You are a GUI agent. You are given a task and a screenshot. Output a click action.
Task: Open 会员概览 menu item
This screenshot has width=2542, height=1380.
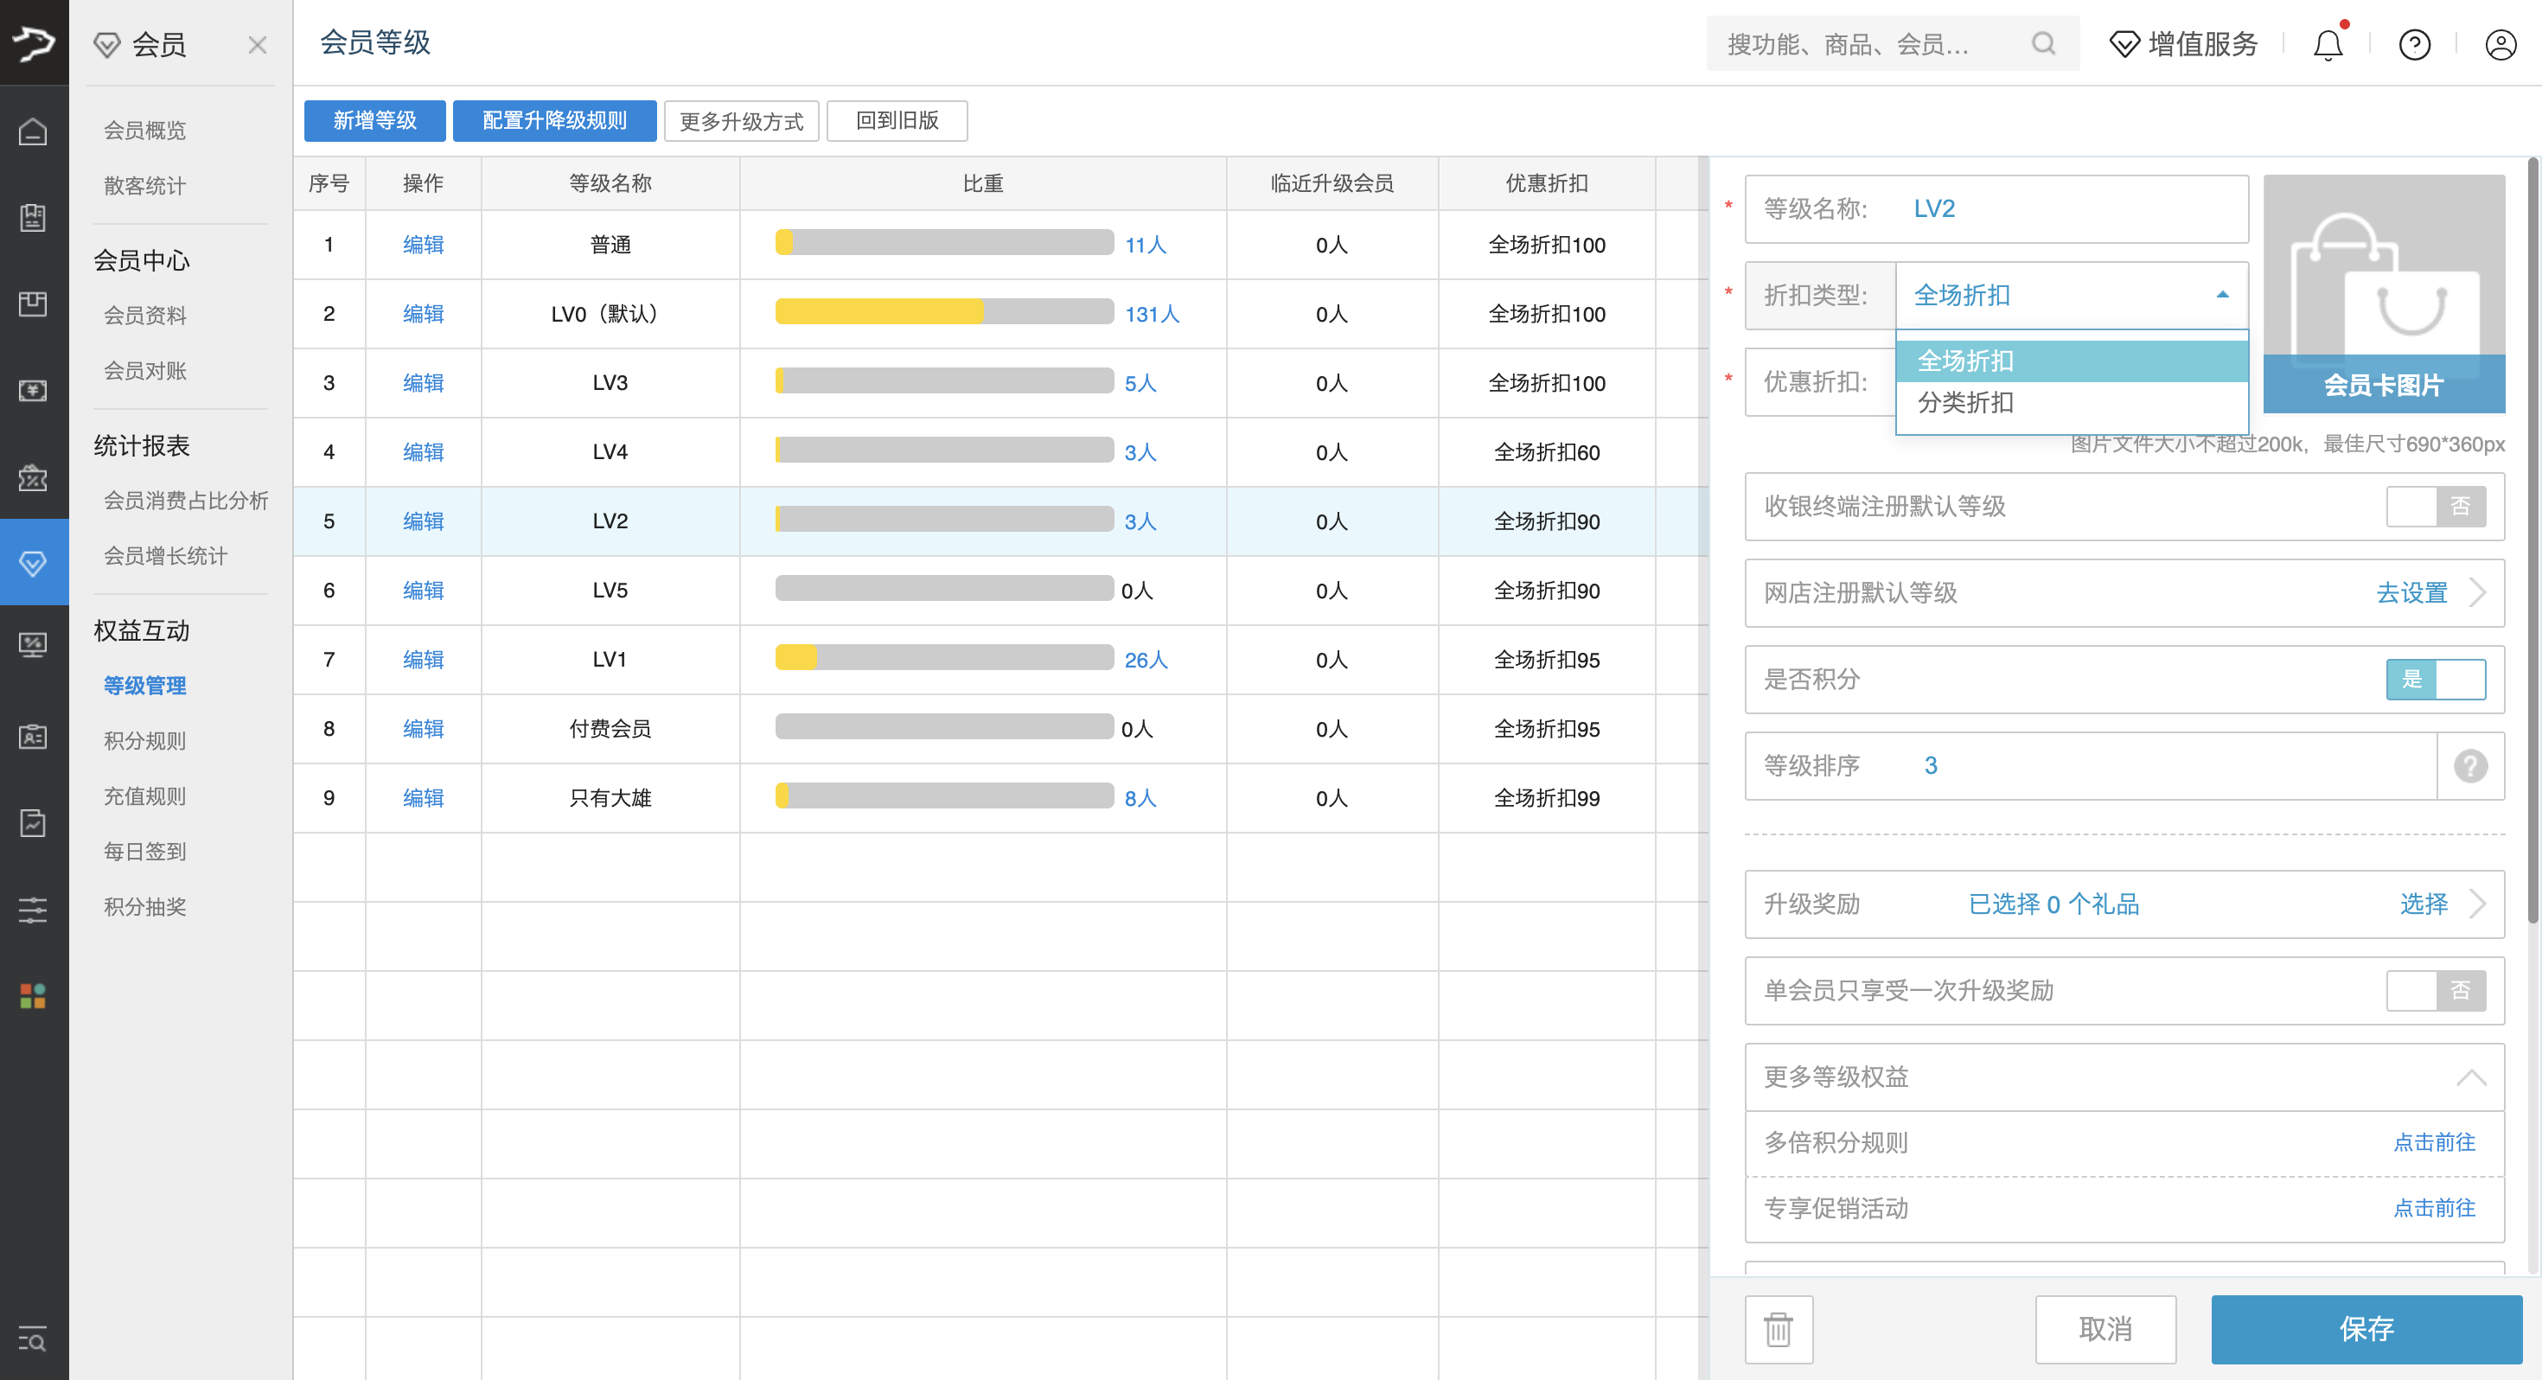145,131
